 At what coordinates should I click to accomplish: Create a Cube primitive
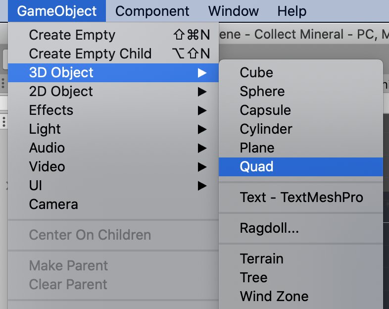click(256, 73)
